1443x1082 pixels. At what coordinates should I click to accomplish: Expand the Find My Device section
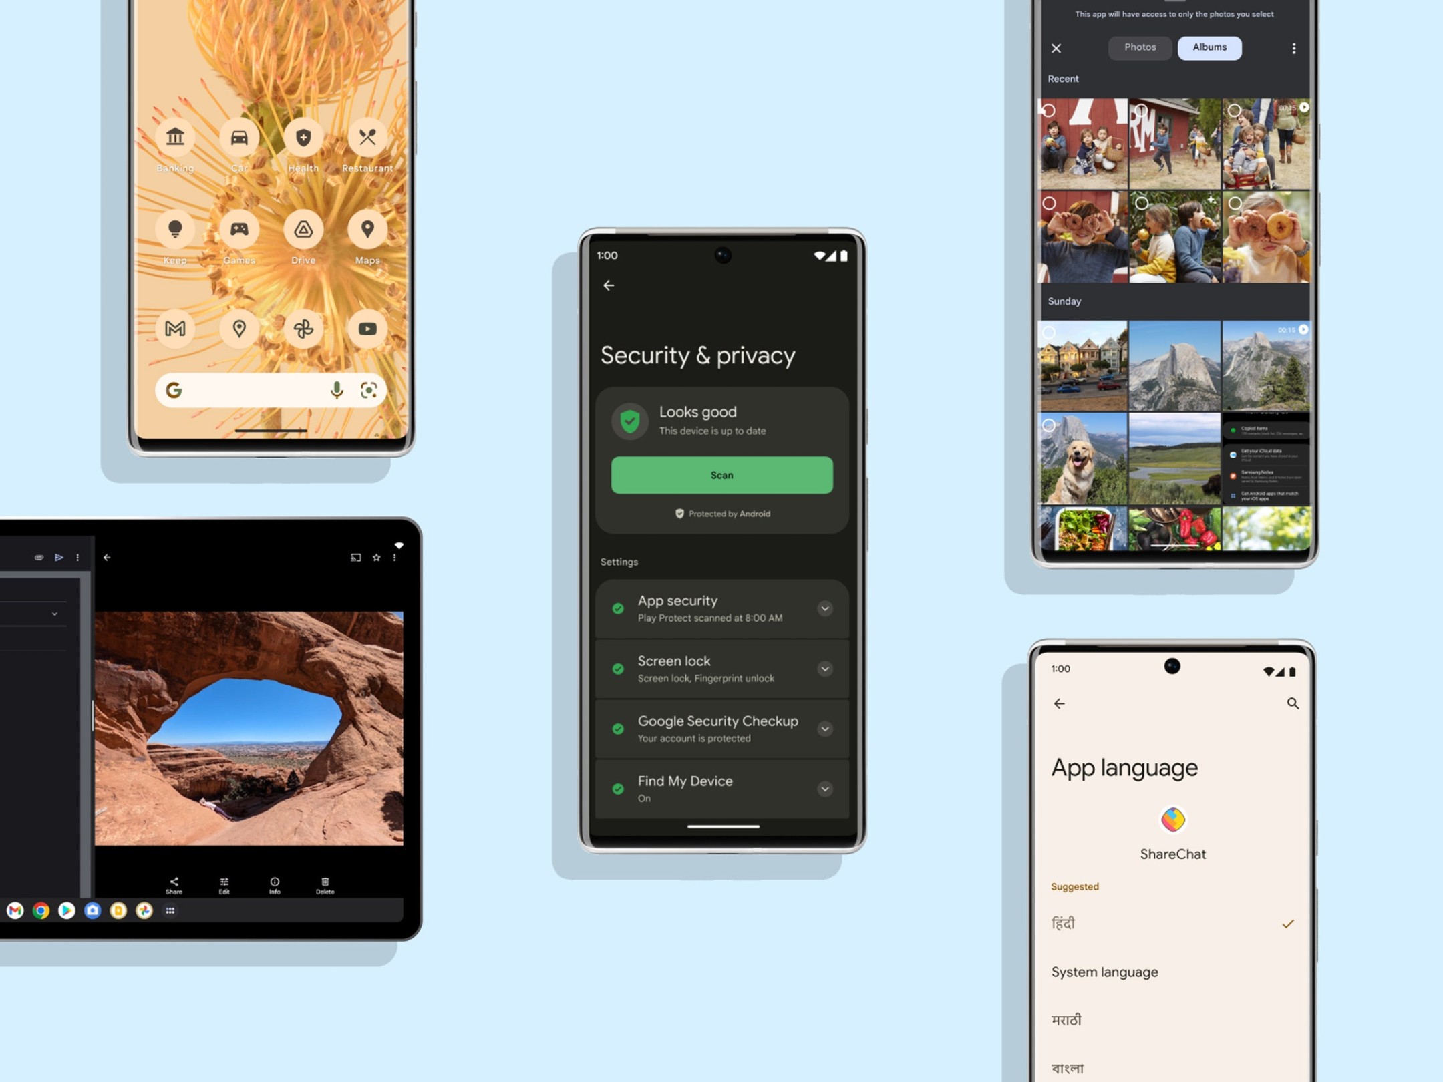pos(826,789)
